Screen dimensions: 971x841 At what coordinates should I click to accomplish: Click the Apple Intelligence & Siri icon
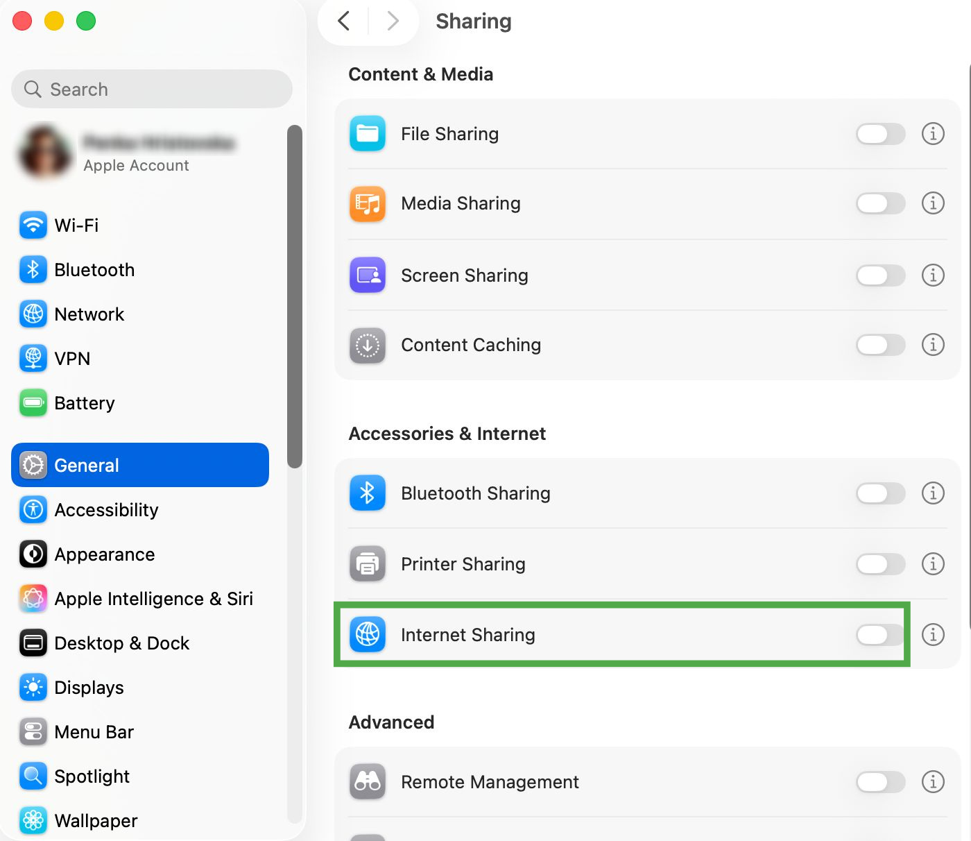[33, 598]
